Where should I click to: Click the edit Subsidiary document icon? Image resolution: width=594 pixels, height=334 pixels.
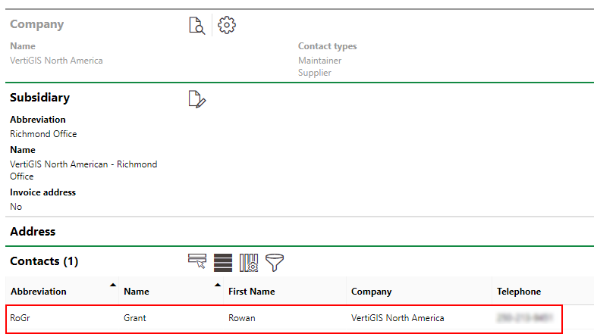(x=196, y=98)
